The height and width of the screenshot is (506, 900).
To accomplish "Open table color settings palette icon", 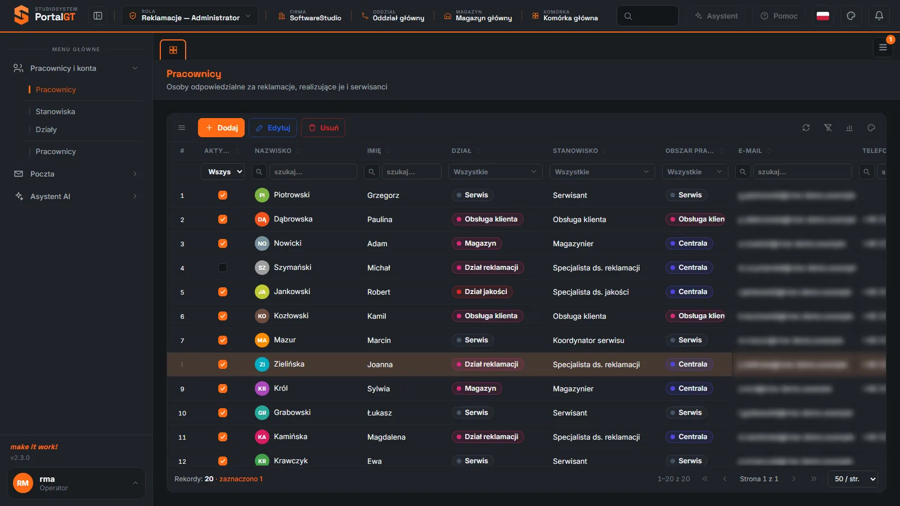I will pyautogui.click(x=871, y=128).
